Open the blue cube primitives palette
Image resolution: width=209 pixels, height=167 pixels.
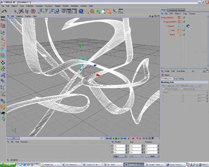[x=81, y=11]
